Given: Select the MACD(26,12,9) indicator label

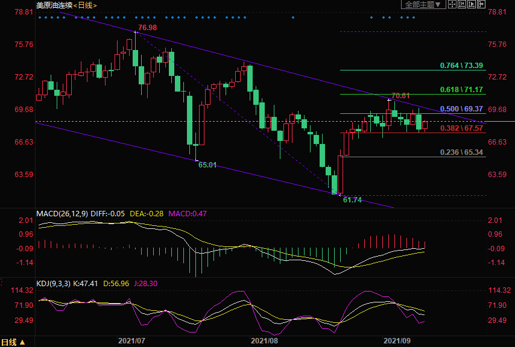Looking at the screenshot, I should [x=62, y=213].
